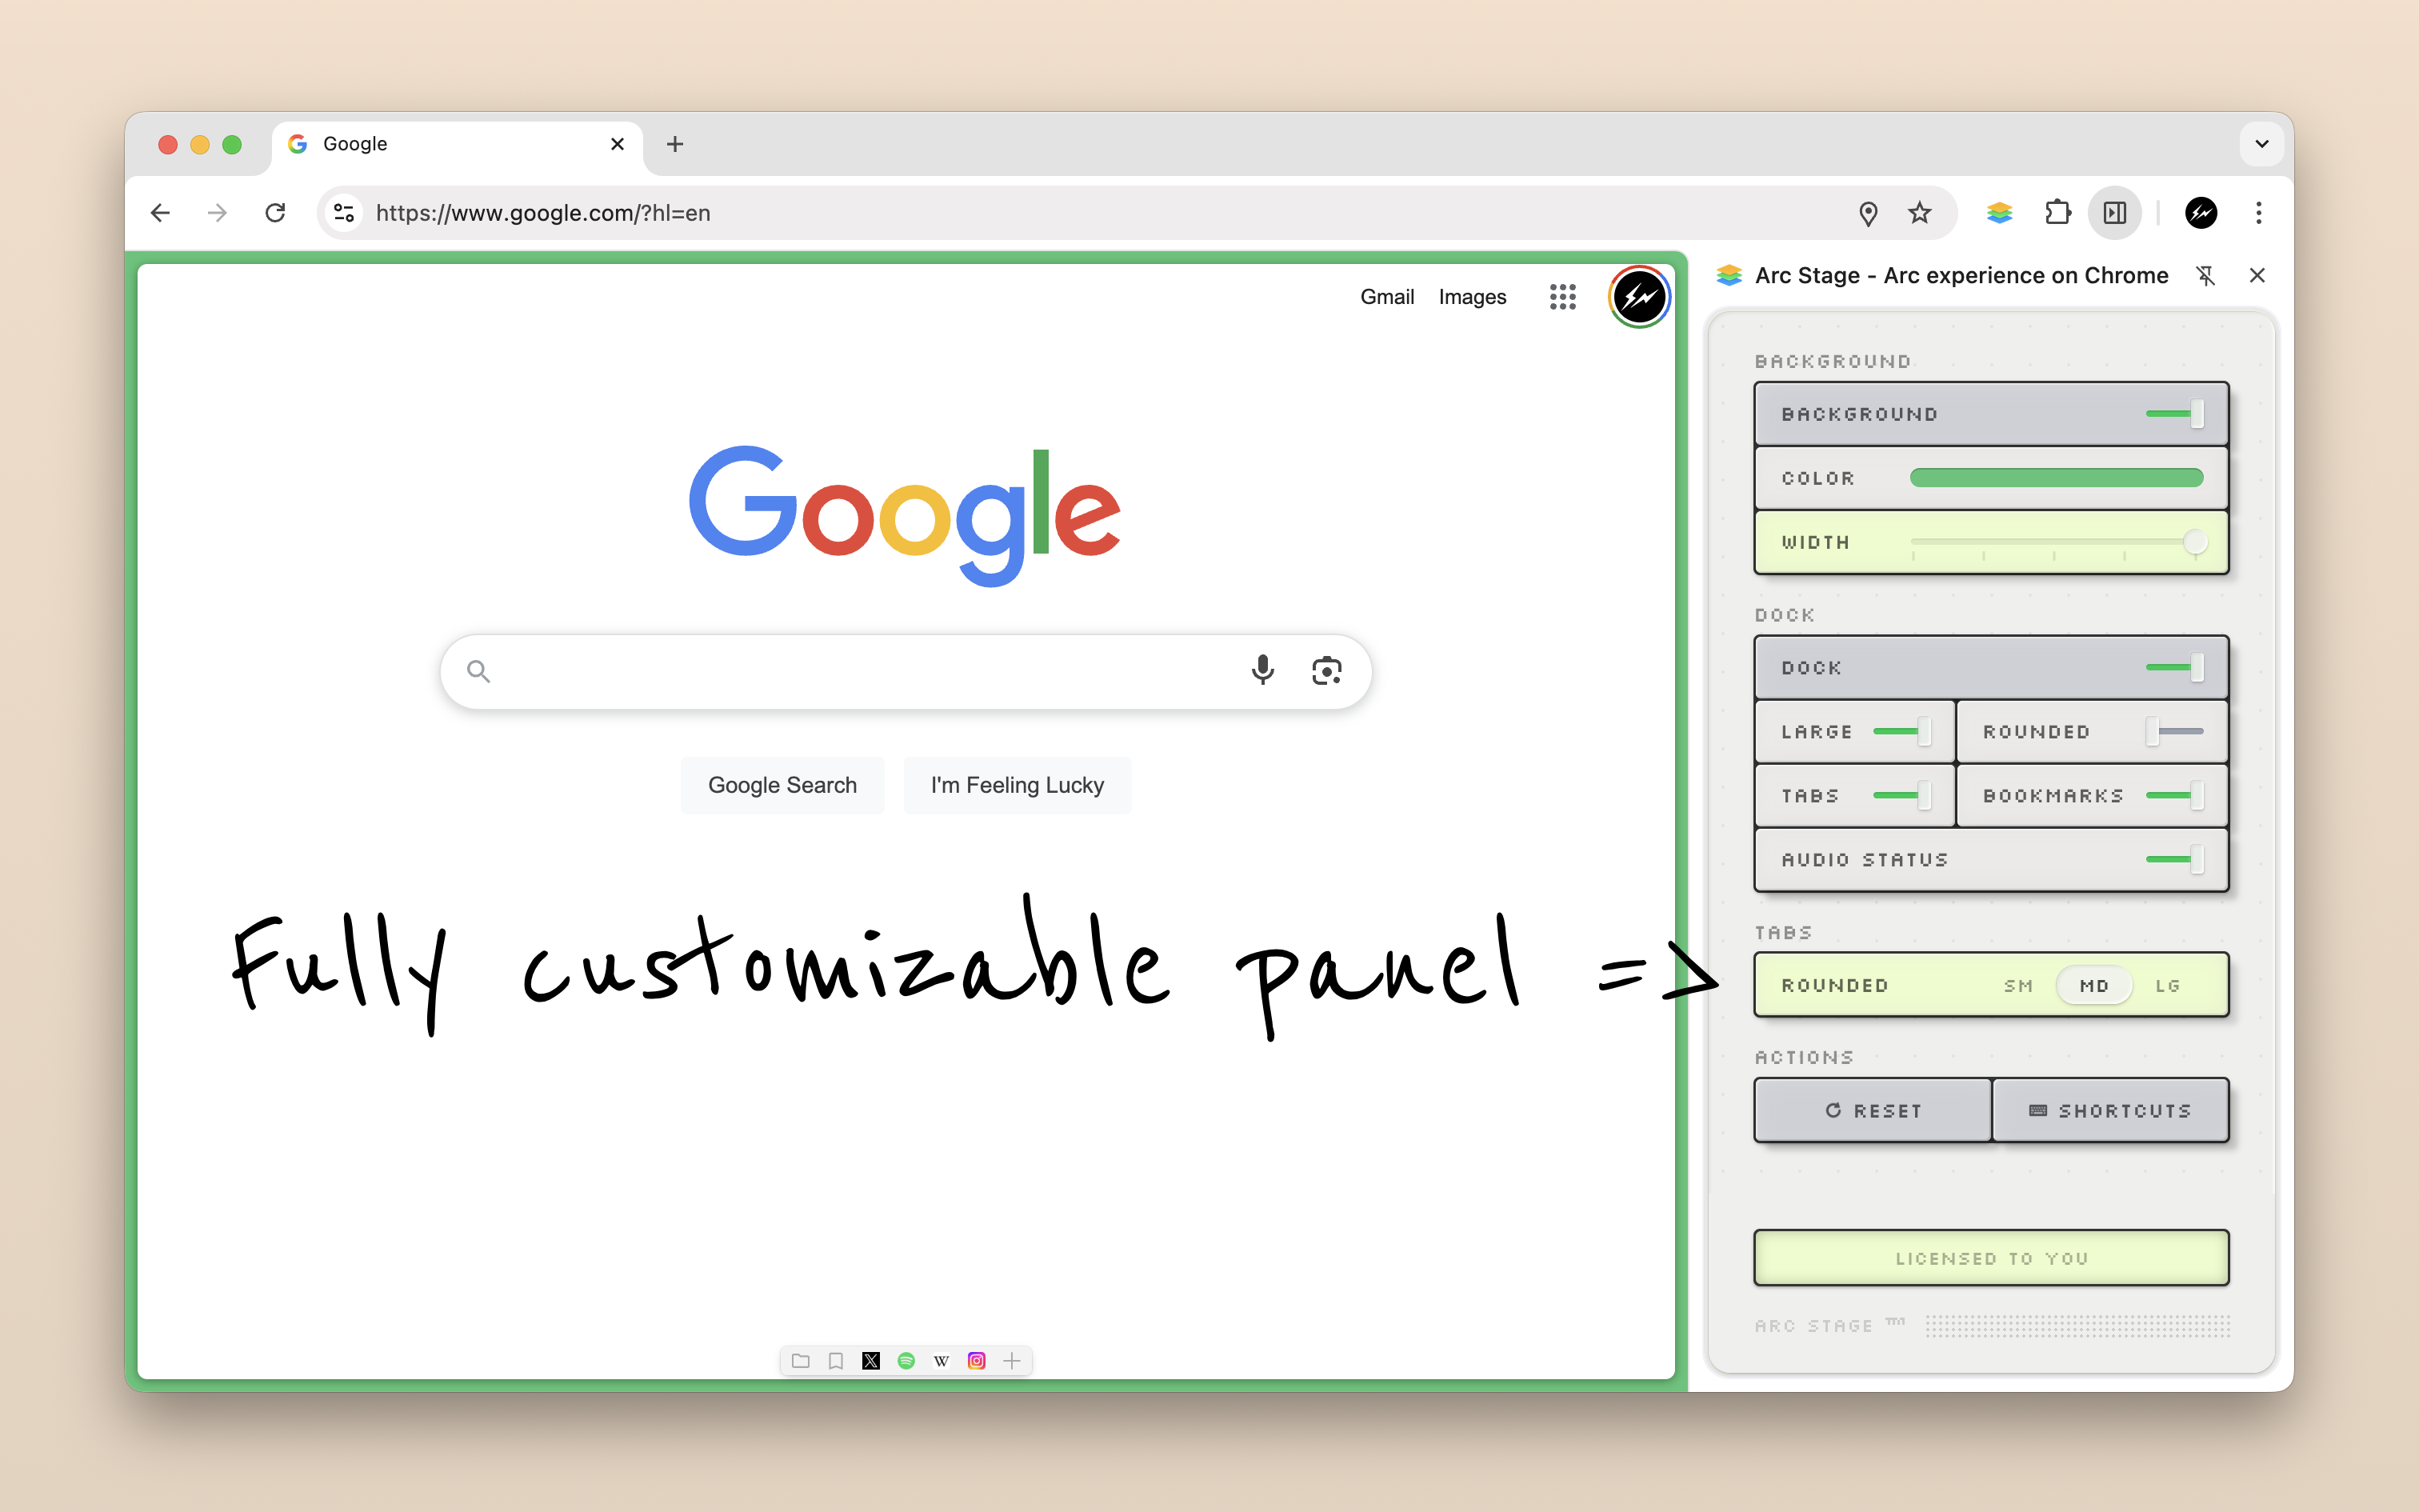The height and width of the screenshot is (1512, 2419).
Task: Open the X (Twitter) dock shortcut
Action: [x=870, y=1360]
